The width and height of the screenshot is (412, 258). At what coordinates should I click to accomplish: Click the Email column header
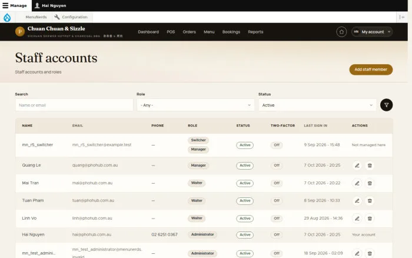[78, 125]
